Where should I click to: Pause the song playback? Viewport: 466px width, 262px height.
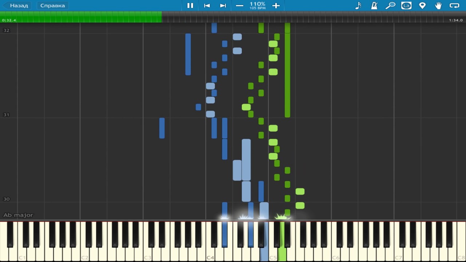point(190,5)
